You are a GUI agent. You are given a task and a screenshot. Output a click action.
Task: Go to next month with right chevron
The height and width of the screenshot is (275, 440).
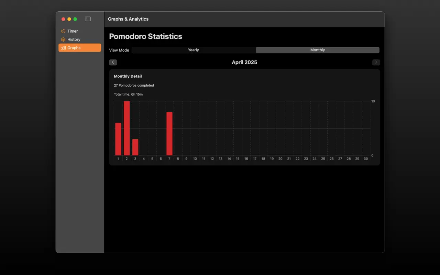[x=376, y=62]
